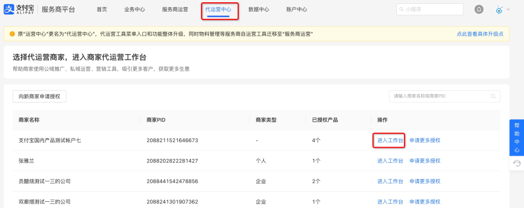Click the merchant search magnifier icon
This screenshot has width=524, height=208.
493,96
